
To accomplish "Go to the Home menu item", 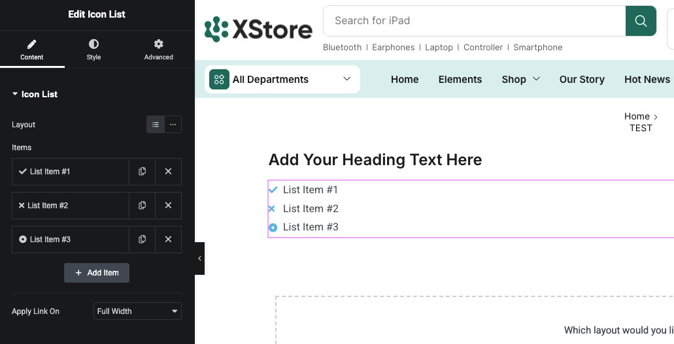I will (405, 80).
